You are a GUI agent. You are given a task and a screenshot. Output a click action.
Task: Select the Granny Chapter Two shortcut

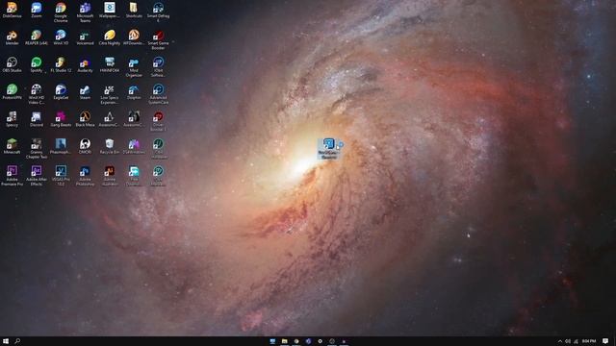(37, 148)
